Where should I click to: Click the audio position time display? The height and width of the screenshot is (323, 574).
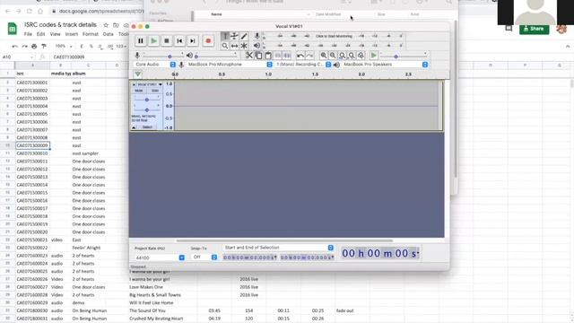[x=380, y=253]
